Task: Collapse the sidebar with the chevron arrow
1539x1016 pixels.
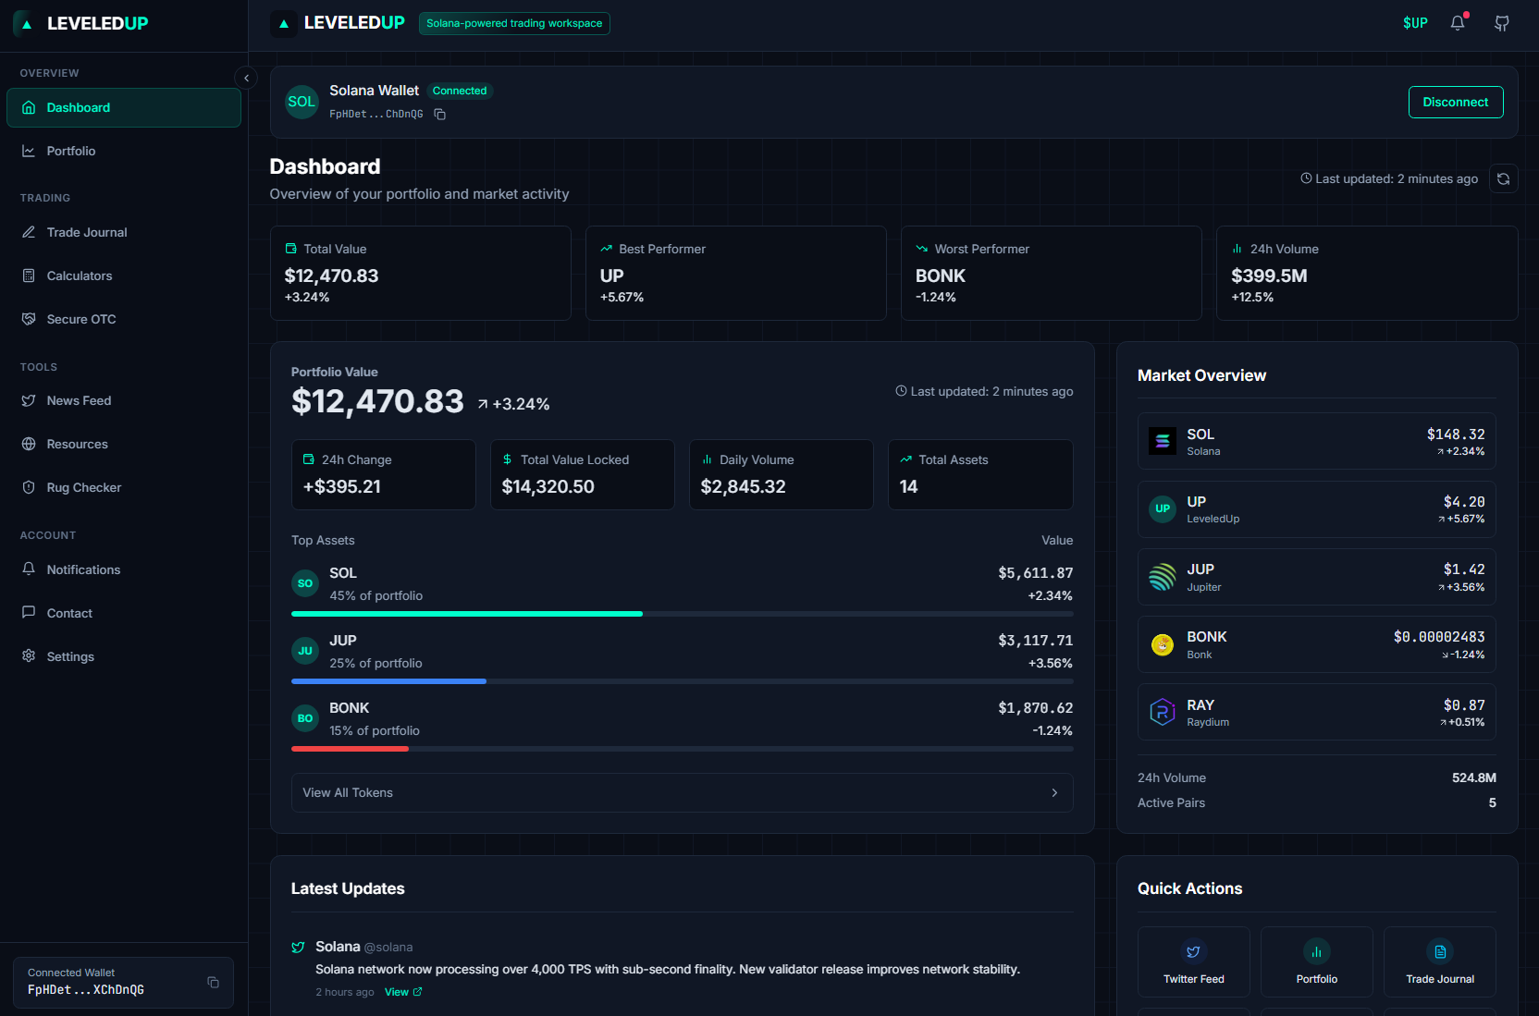Action: click(246, 78)
